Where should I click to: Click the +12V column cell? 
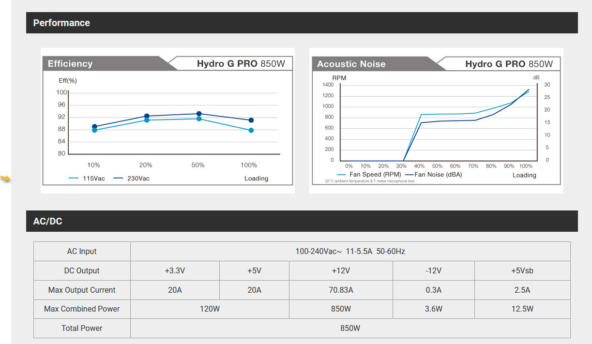tap(341, 271)
